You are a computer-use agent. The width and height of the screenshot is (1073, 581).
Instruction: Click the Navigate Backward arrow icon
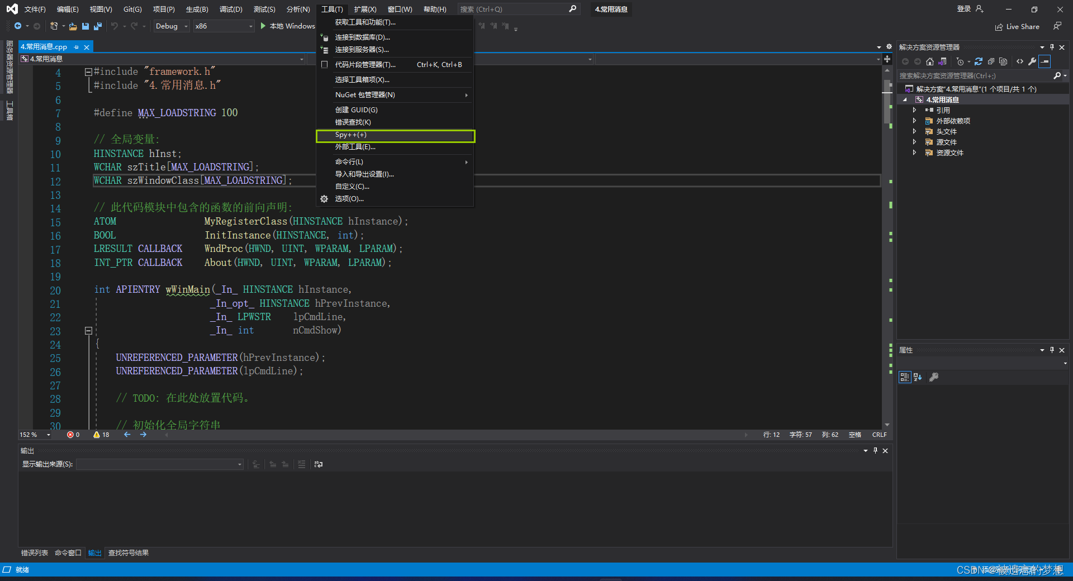coord(18,26)
